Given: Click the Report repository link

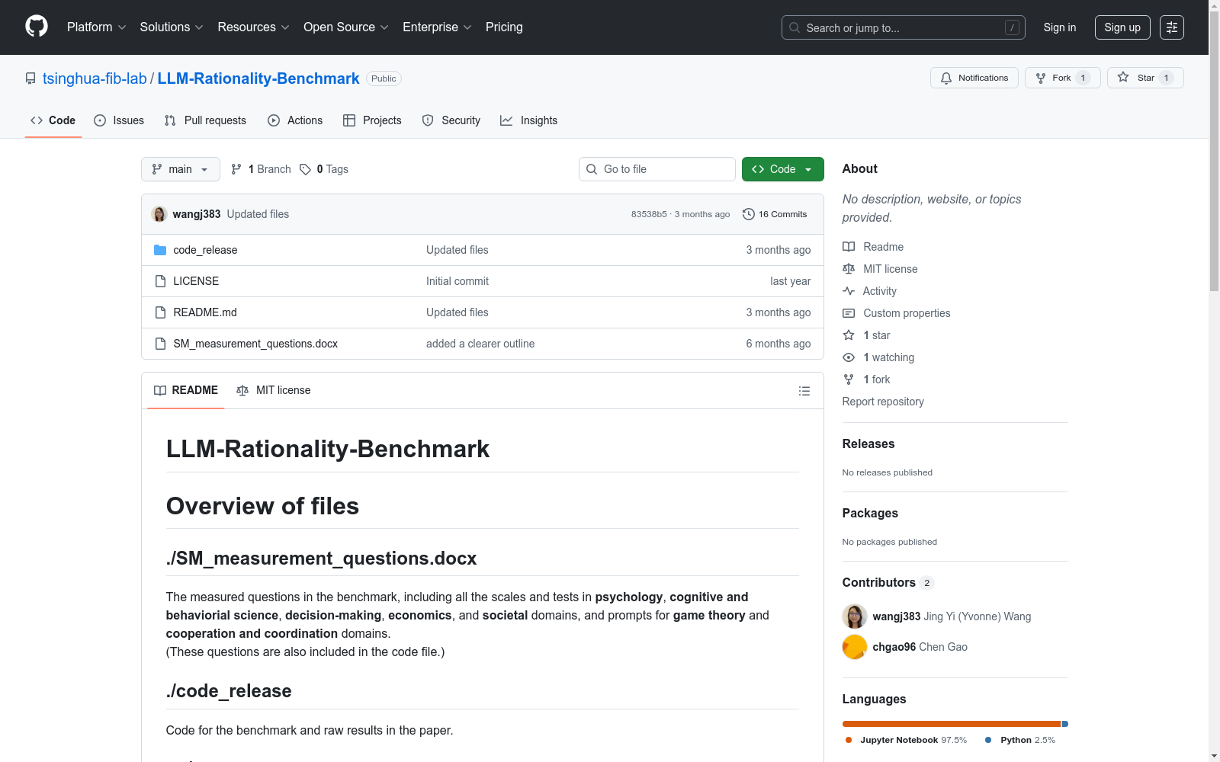Looking at the screenshot, I should 883,402.
